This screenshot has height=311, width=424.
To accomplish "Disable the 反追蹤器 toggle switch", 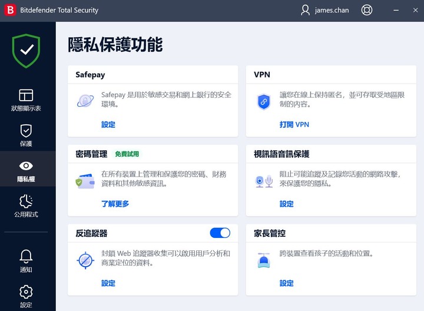I will coord(220,233).
